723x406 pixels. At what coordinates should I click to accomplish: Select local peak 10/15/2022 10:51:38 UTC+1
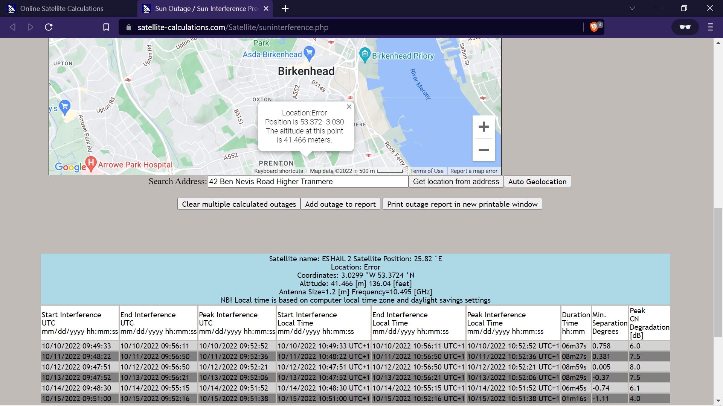pos(513,398)
